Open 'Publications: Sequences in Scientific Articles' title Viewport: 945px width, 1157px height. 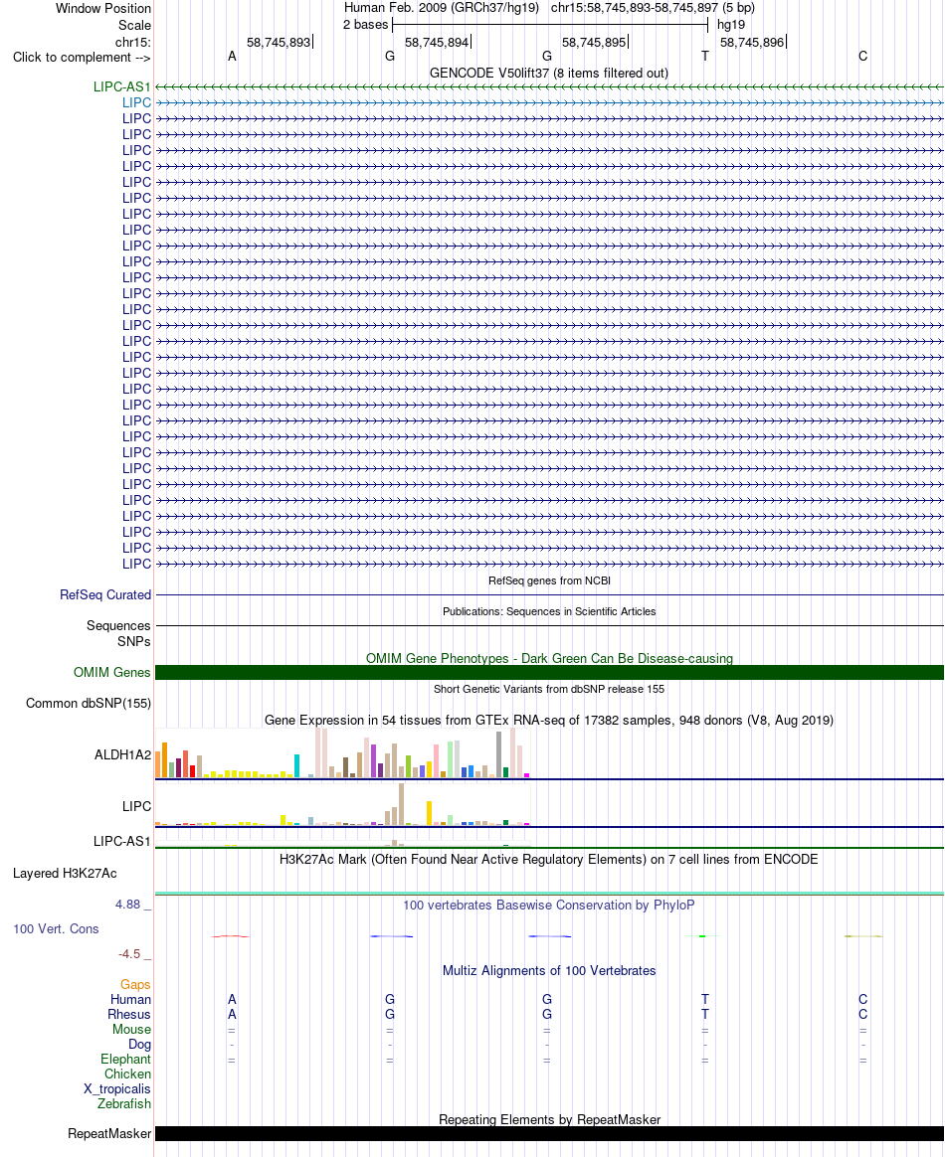[x=549, y=611]
